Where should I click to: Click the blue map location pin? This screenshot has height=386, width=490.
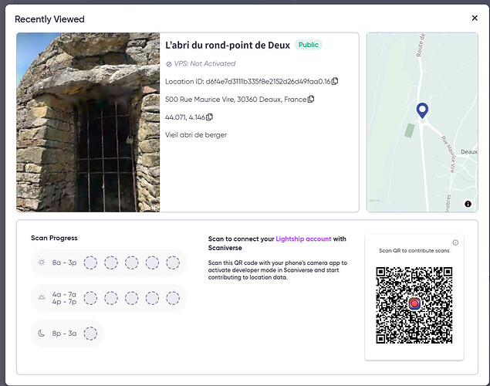[x=422, y=110]
